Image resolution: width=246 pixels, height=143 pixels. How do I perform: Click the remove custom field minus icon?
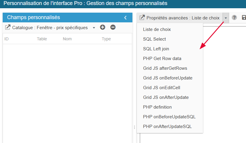click(x=113, y=27)
